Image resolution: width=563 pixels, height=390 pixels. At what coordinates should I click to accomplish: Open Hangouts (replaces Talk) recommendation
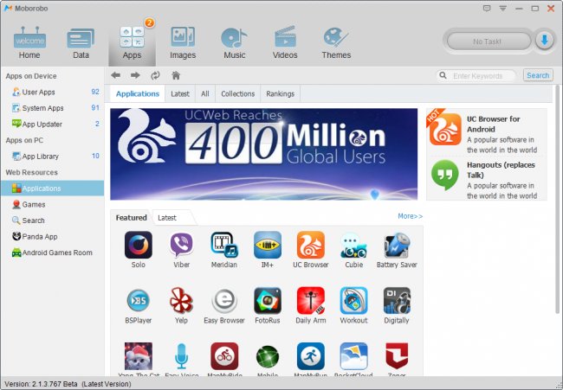487,180
